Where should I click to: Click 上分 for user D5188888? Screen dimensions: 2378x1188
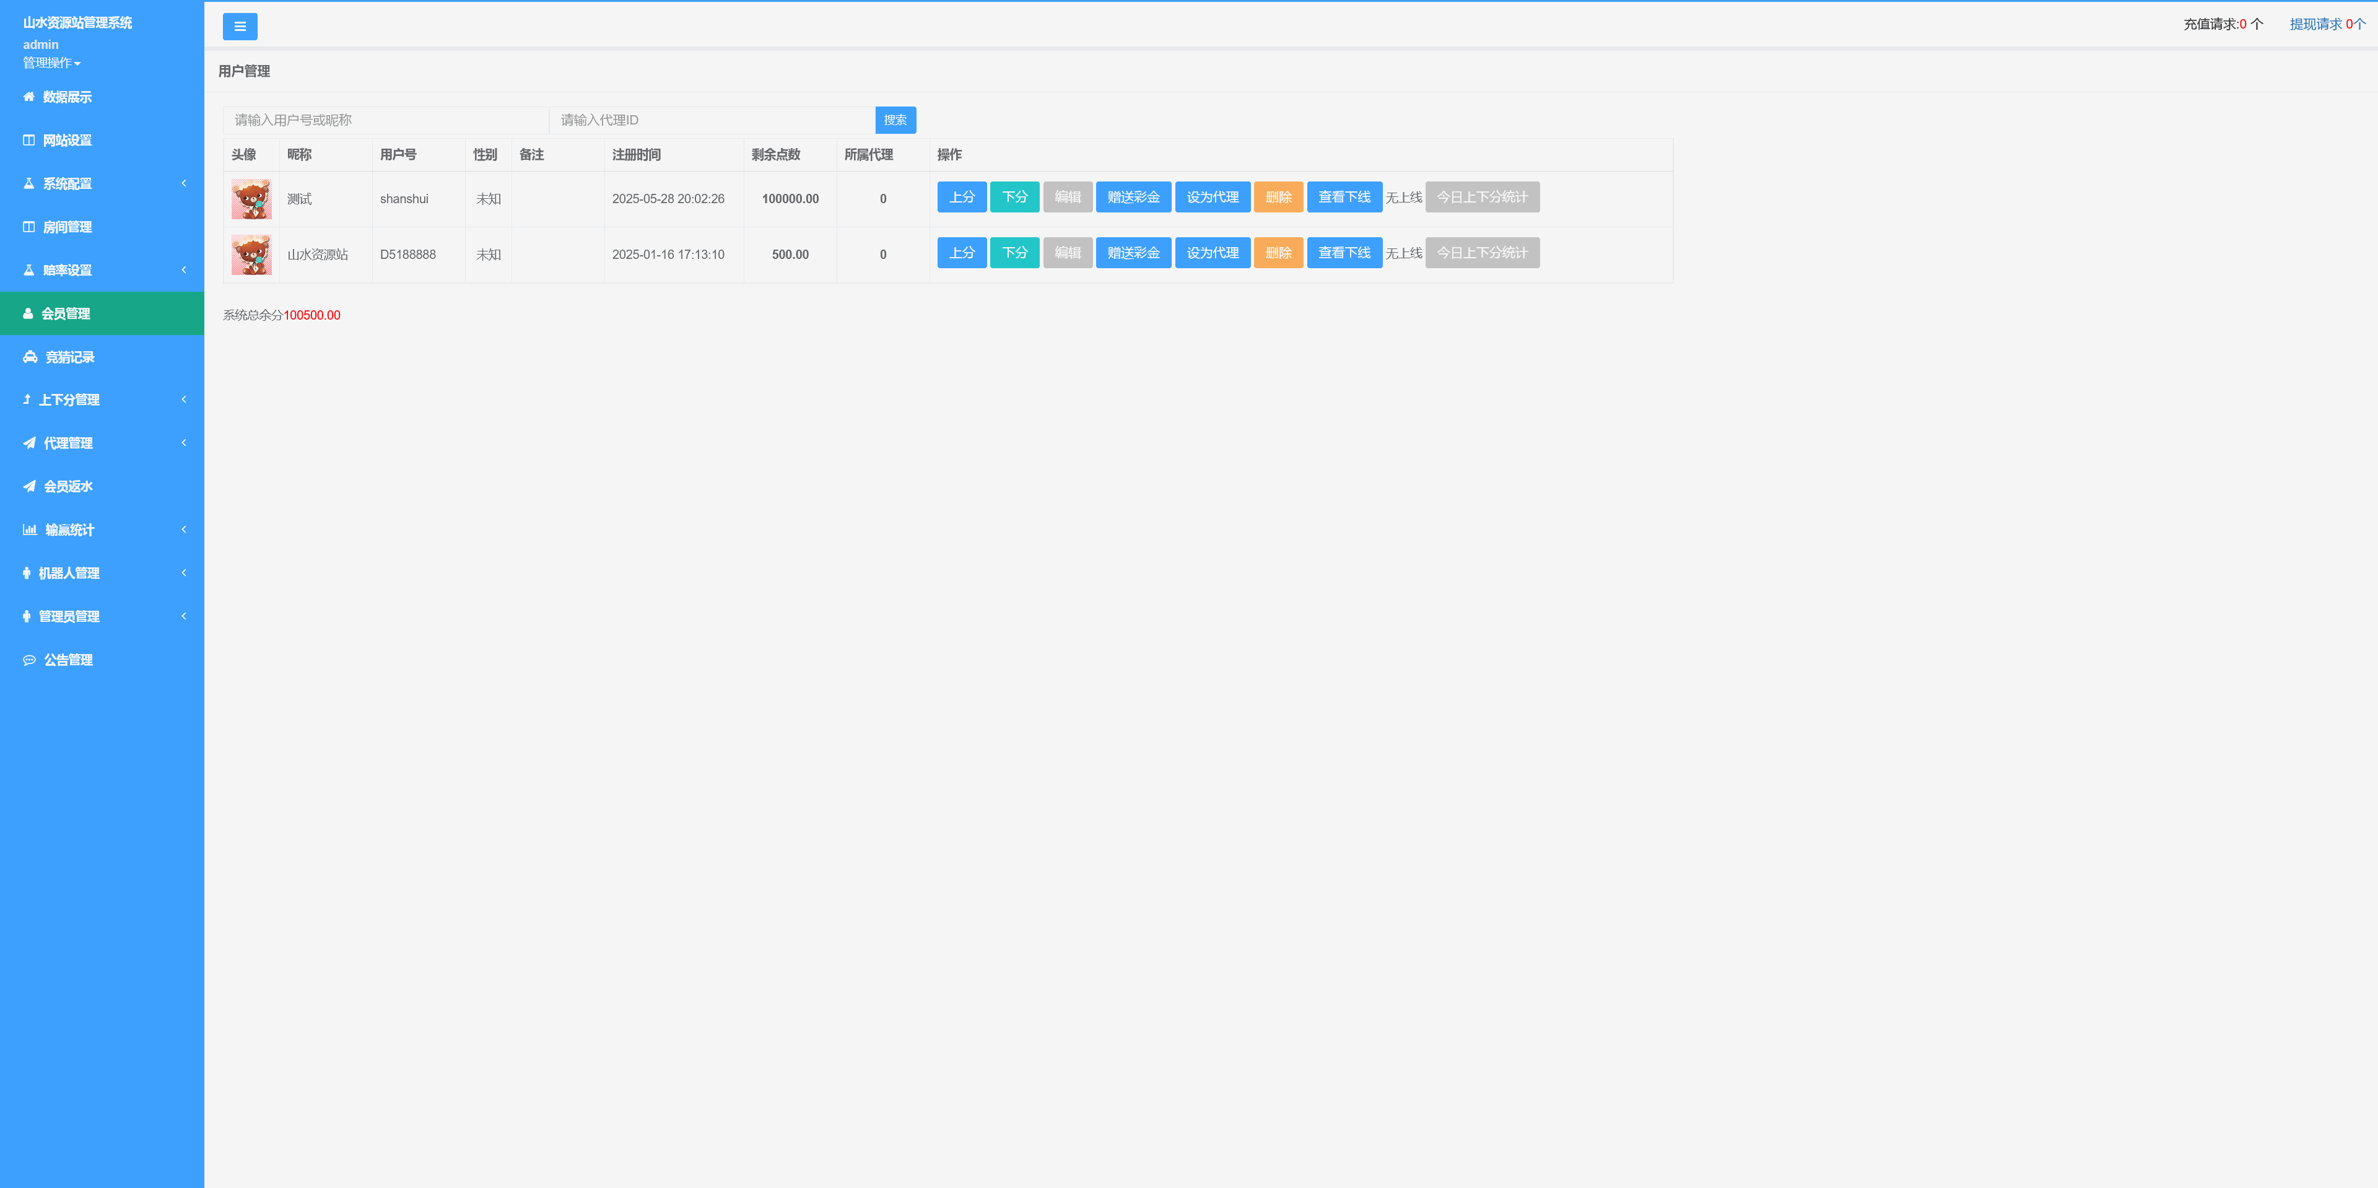click(961, 253)
